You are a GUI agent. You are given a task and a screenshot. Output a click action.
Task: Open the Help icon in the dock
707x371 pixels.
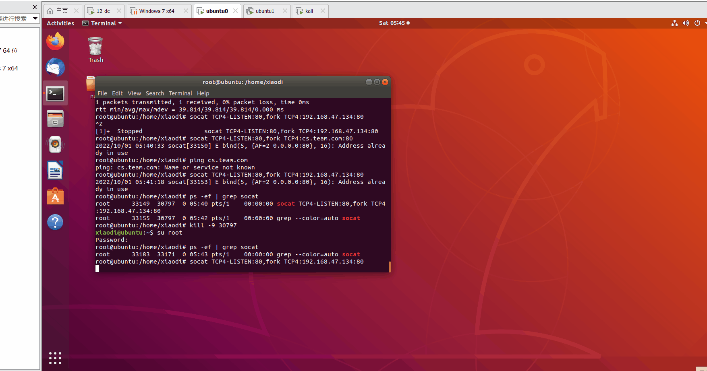click(x=55, y=222)
